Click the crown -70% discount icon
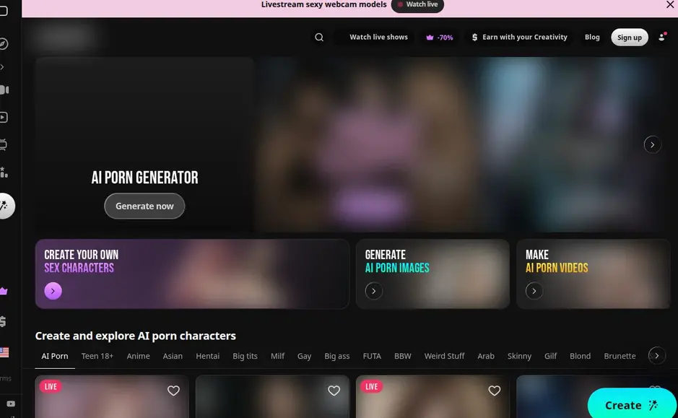The height and width of the screenshot is (418, 678). point(439,38)
